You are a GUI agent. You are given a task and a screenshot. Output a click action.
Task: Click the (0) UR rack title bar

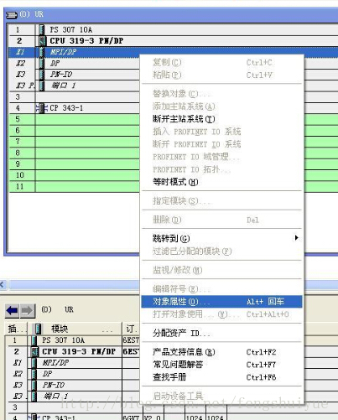pyautogui.click(x=170, y=14)
